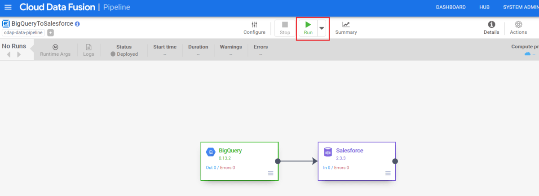
Task: Go to the next run arrow
Action: click(x=19, y=54)
